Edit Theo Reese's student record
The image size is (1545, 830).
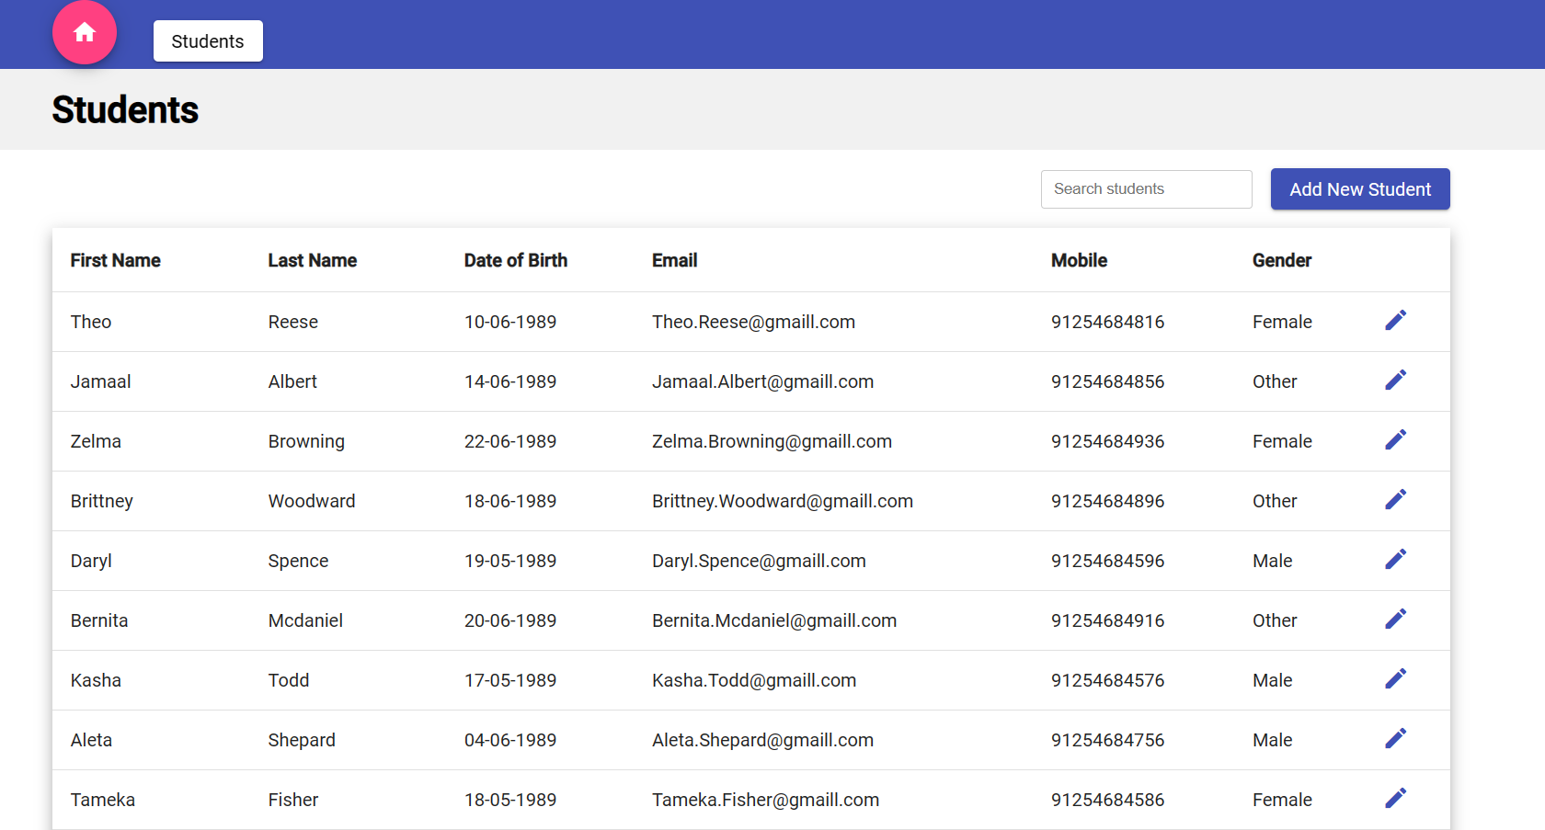[x=1395, y=321]
